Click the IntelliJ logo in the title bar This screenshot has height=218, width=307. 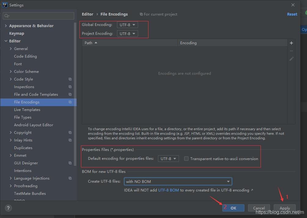(x=5, y=5)
